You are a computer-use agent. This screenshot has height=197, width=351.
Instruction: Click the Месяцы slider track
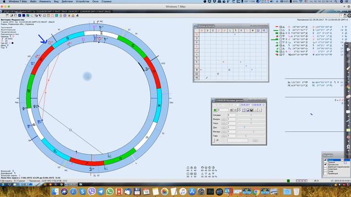tap(251, 132)
